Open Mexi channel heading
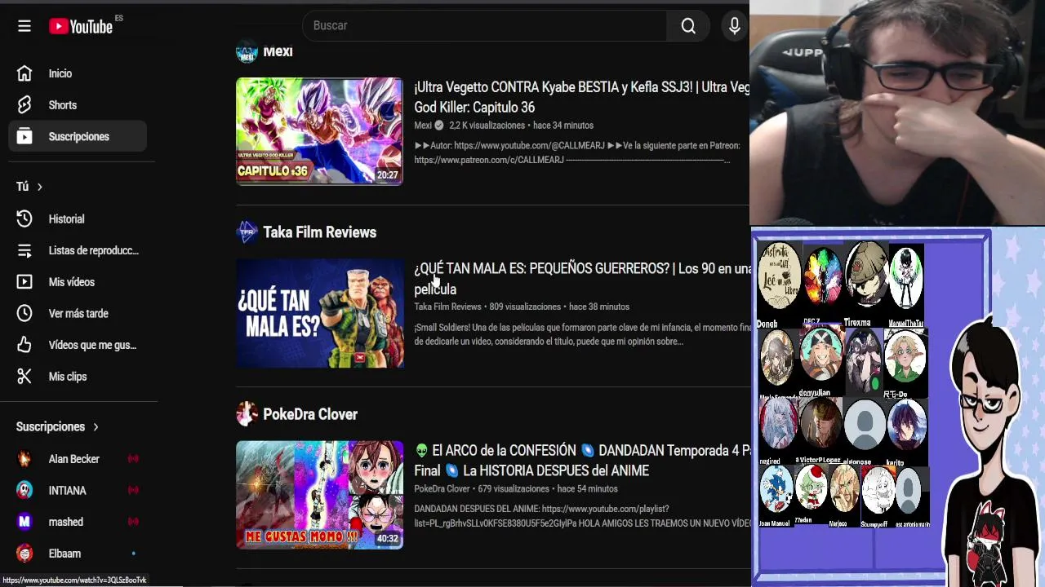The image size is (1045, 587). [x=278, y=51]
